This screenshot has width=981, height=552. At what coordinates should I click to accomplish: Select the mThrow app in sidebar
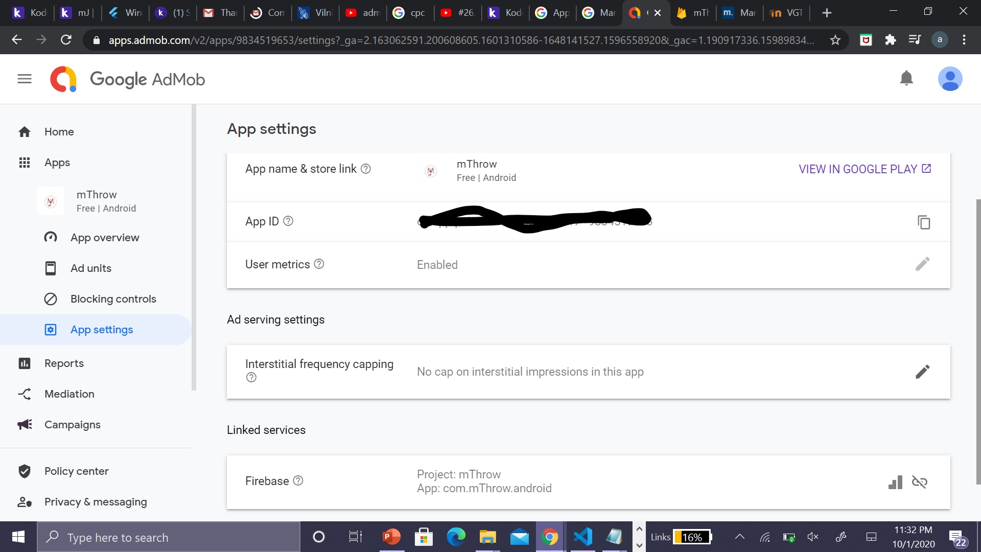[x=97, y=201]
